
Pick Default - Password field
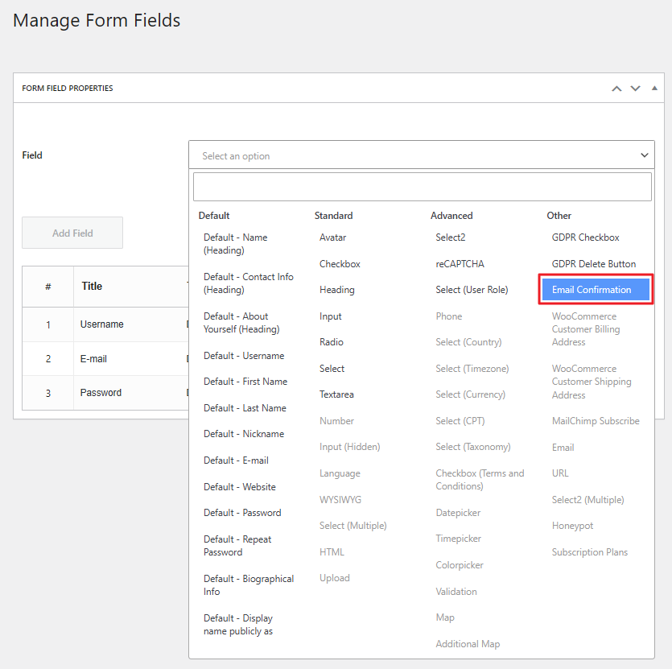point(242,513)
